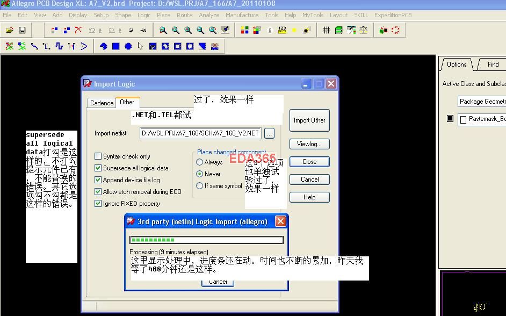Image resolution: width=506 pixels, height=316 pixels.
Task: Click the Dehighlight black dot icon
Action: pyautogui.click(x=306, y=30)
